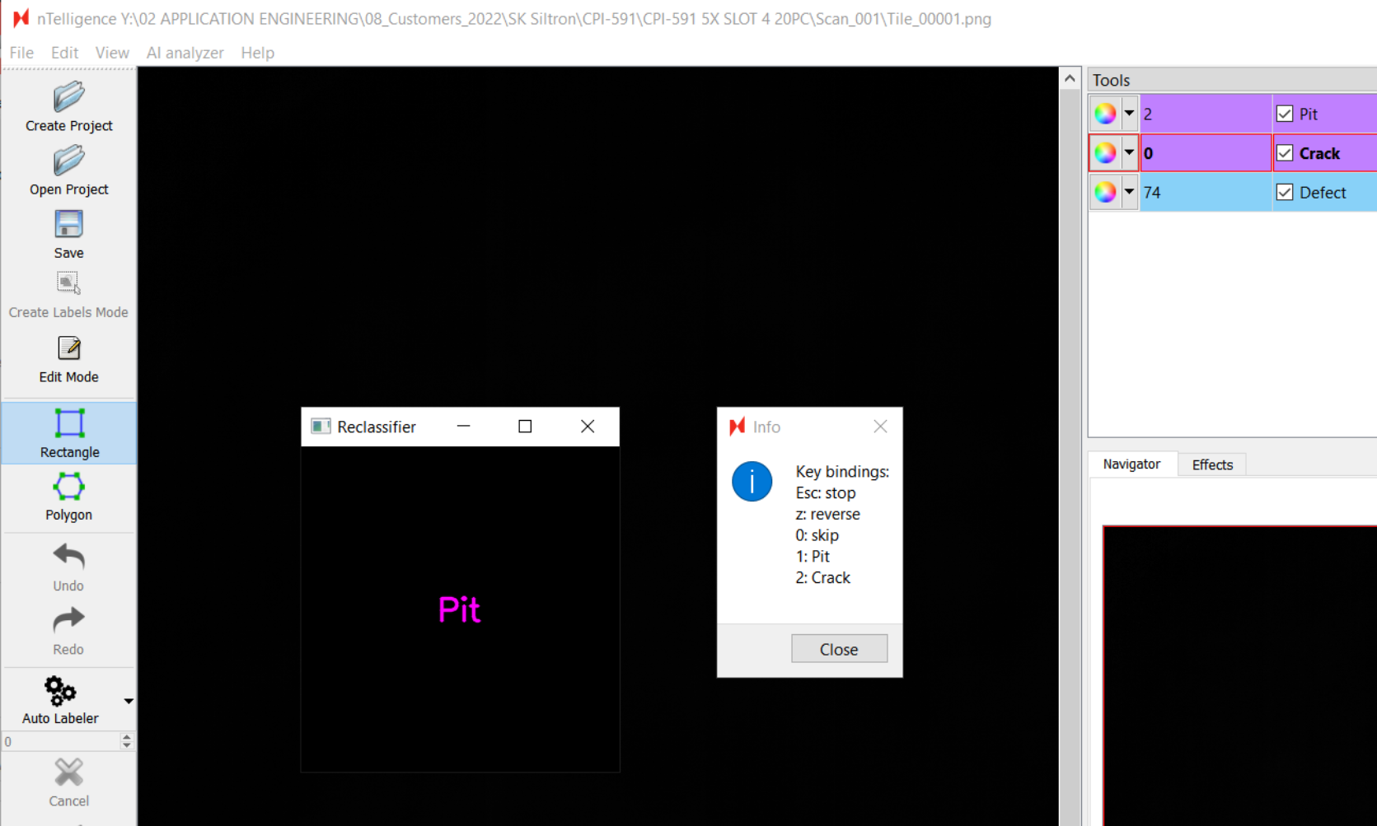Toggle the Crack class checkbox
1377x826 pixels.
click(x=1284, y=153)
